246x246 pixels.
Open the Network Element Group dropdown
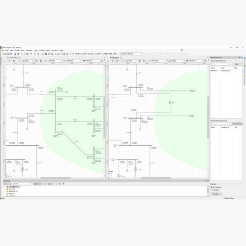coord(218,61)
